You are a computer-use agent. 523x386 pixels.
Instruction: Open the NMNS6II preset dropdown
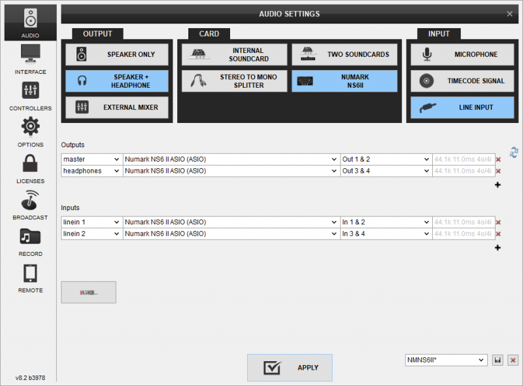446,360
